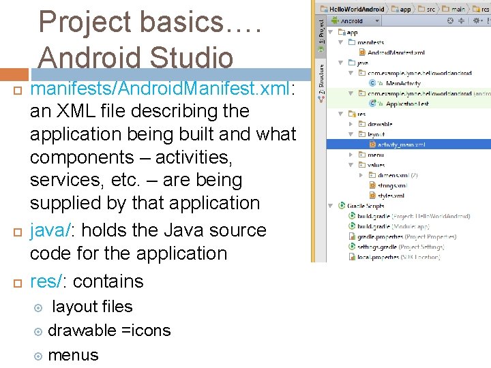The width and height of the screenshot is (491, 368).
Task: Expand the drawable folder
Action: 351,124
